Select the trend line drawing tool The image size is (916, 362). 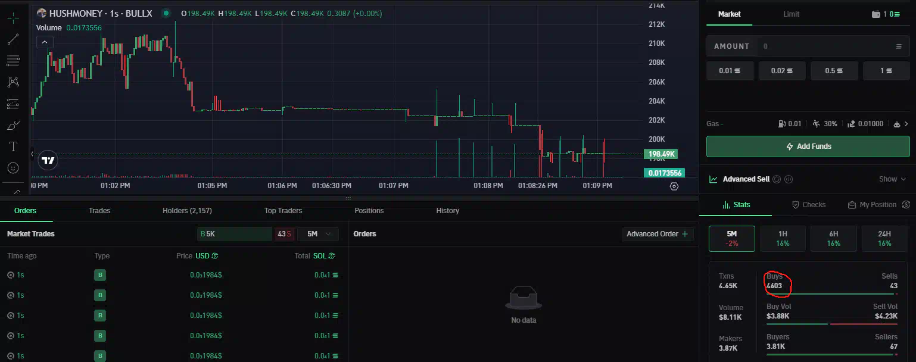(x=13, y=39)
